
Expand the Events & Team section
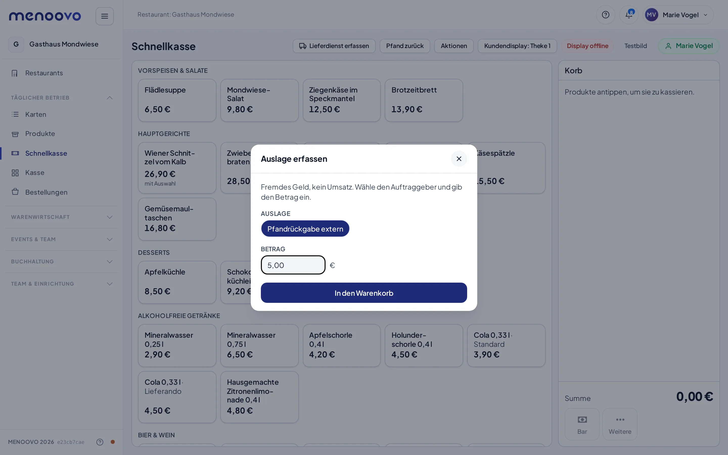(62, 240)
